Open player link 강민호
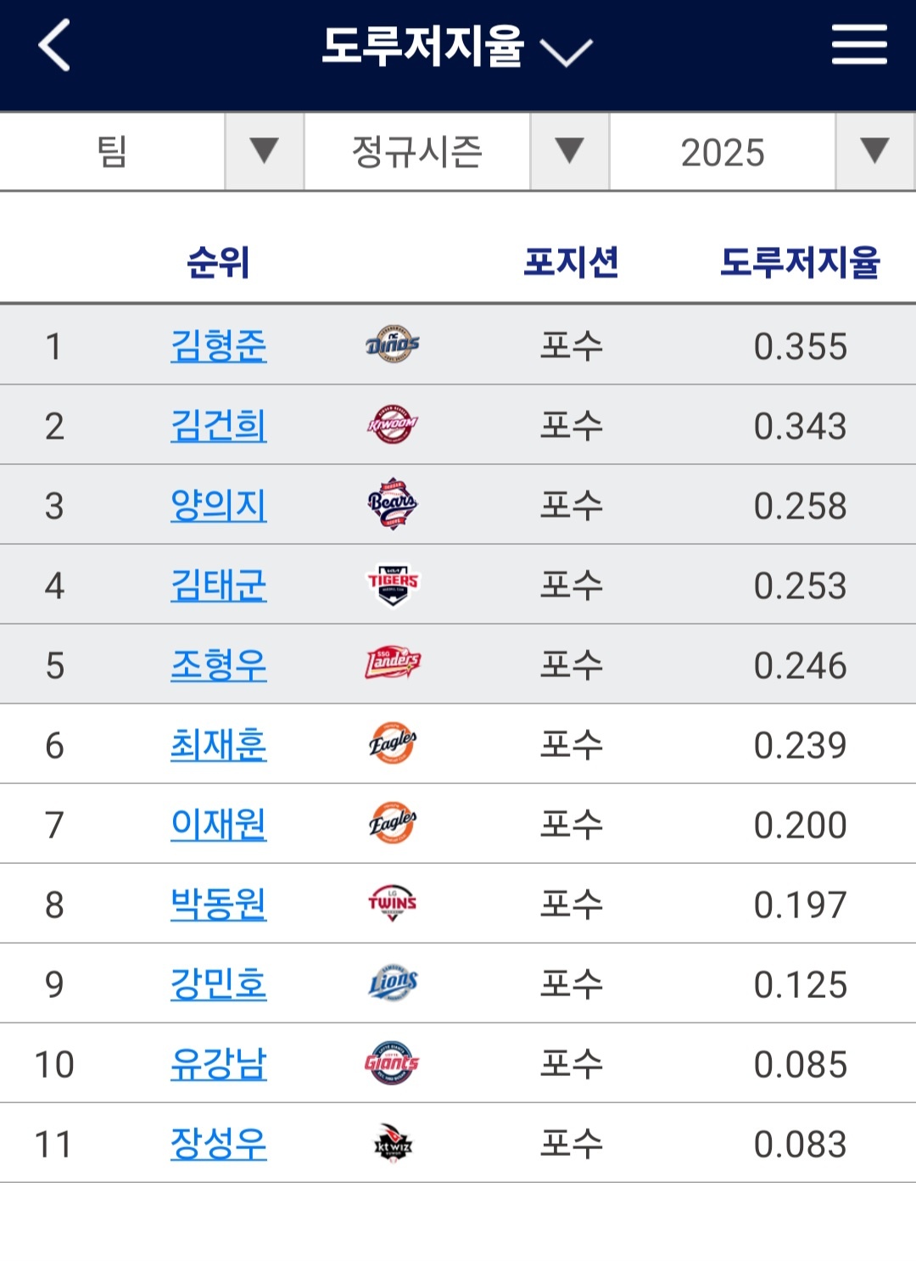Image resolution: width=916 pixels, height=1261 pixels. coord(219,984)
